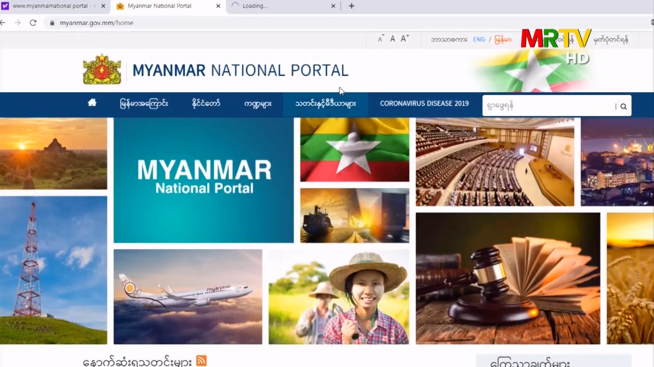Screen dimensions: 654x367
Task: Click the back arrow in the browser toolbar
Action: click(3, 23)
